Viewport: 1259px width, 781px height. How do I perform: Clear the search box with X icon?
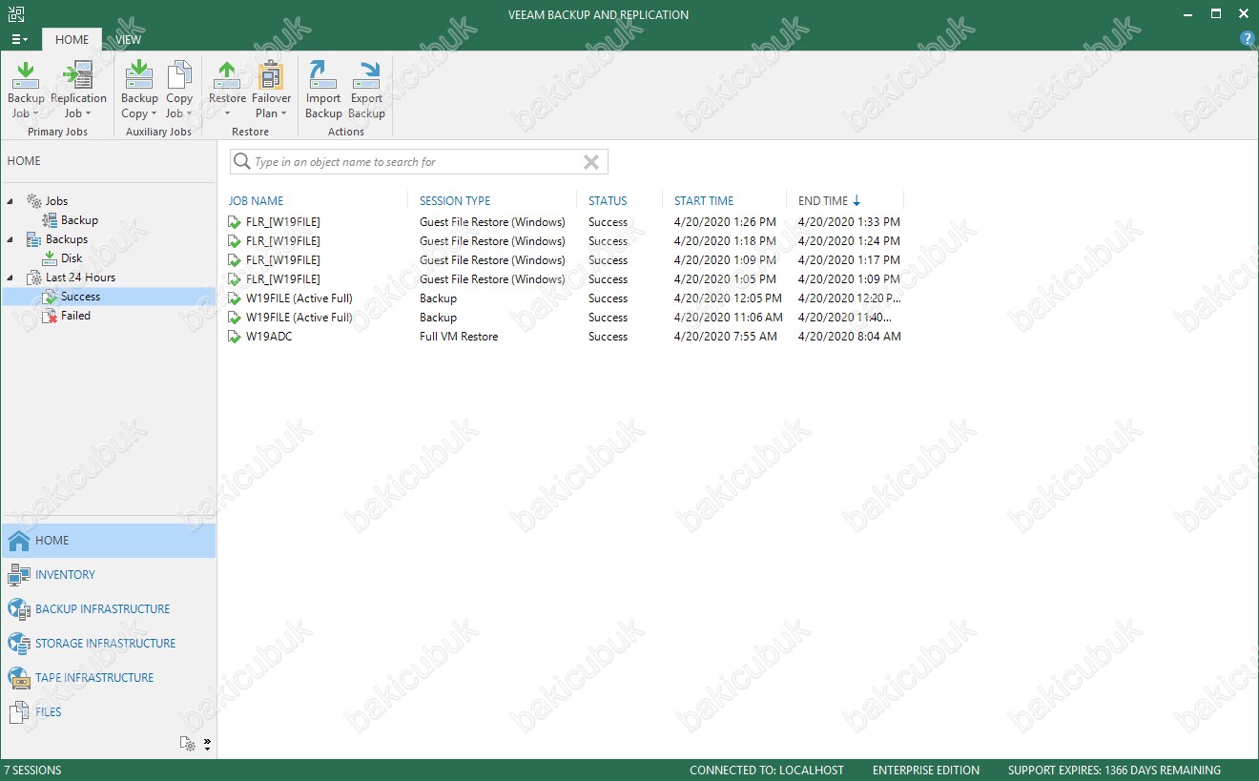tap(591, 162)
